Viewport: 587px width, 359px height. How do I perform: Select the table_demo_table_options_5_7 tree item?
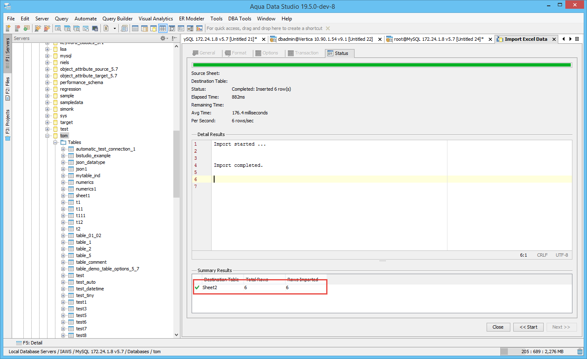(107, 269)
